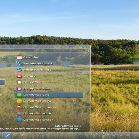139x139 pixels.
Task: Choose the LibreOffice Base entry
Action: [49, 89]
